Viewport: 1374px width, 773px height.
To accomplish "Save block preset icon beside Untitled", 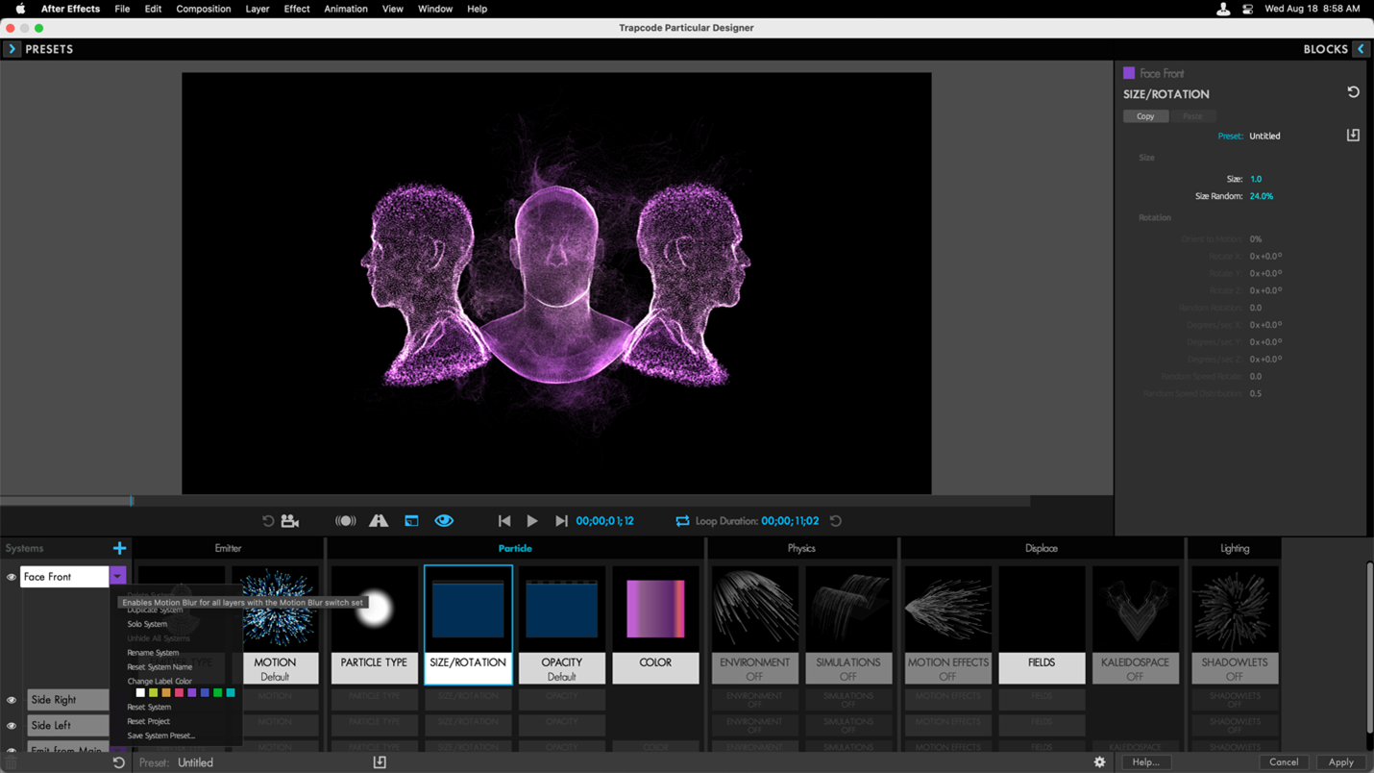I will (x=1353, y=136).
